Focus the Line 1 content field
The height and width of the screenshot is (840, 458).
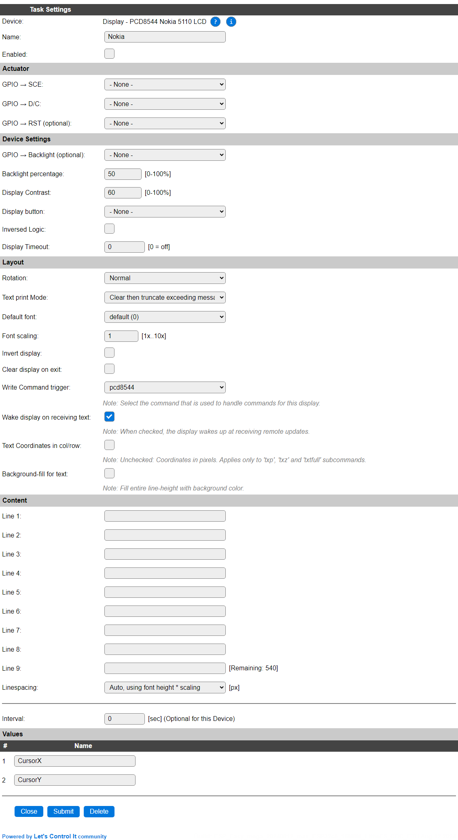165,516
